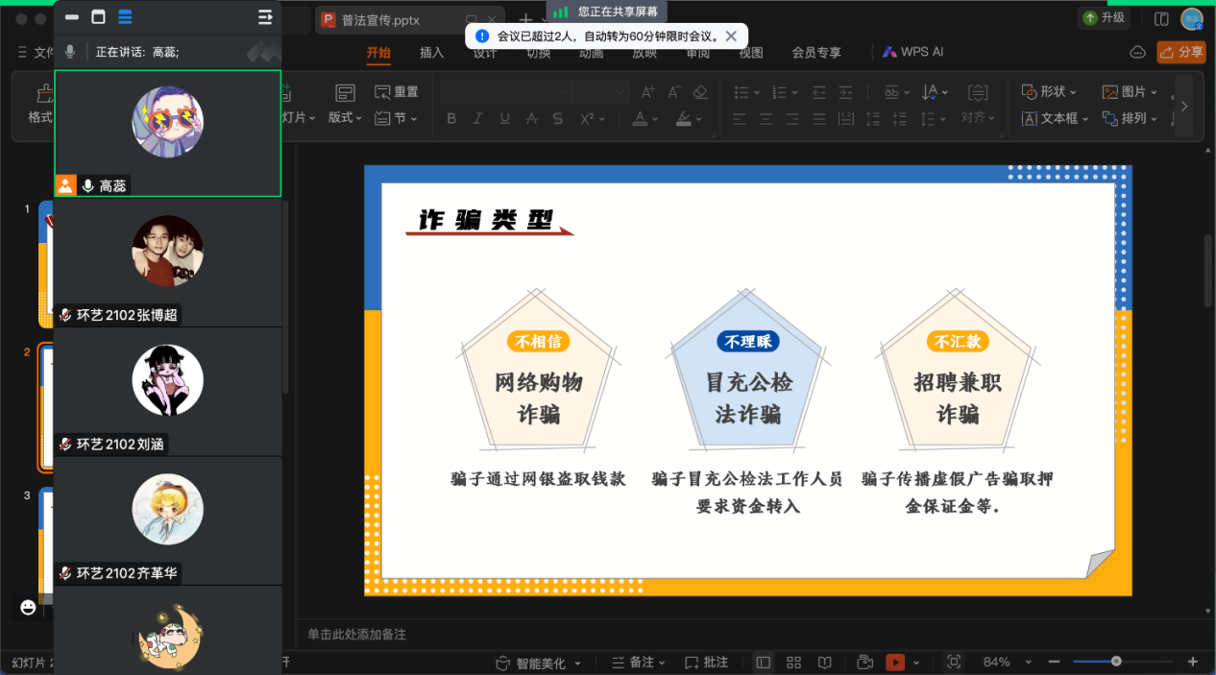1216x675 pixels.
Task: Expand the 形状 shapes dropdown
Action: 1048,92
